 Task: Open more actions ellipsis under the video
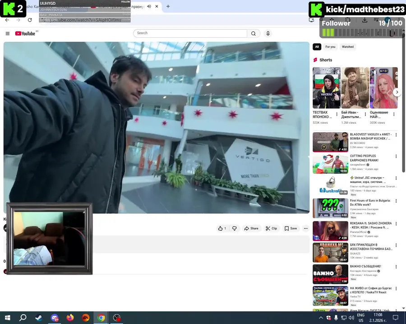tap(306, 229)
